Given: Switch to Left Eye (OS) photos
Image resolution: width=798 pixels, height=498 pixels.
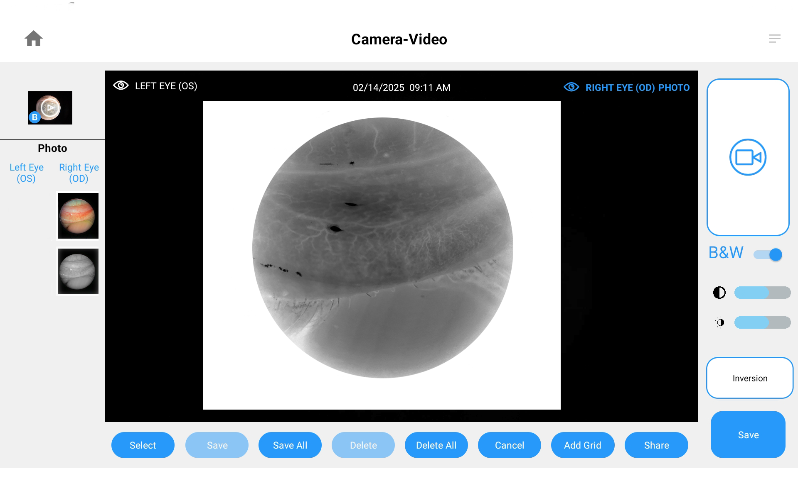Looking at the screenshot, I should (26, 173).
